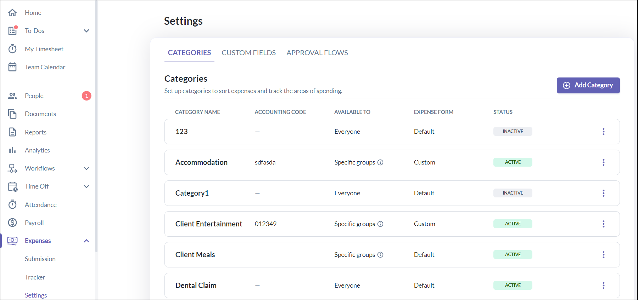Viewport: 638px width, 300px height.
Task: Open the three-dot menu for Accommodation
Action: [603, 162]
